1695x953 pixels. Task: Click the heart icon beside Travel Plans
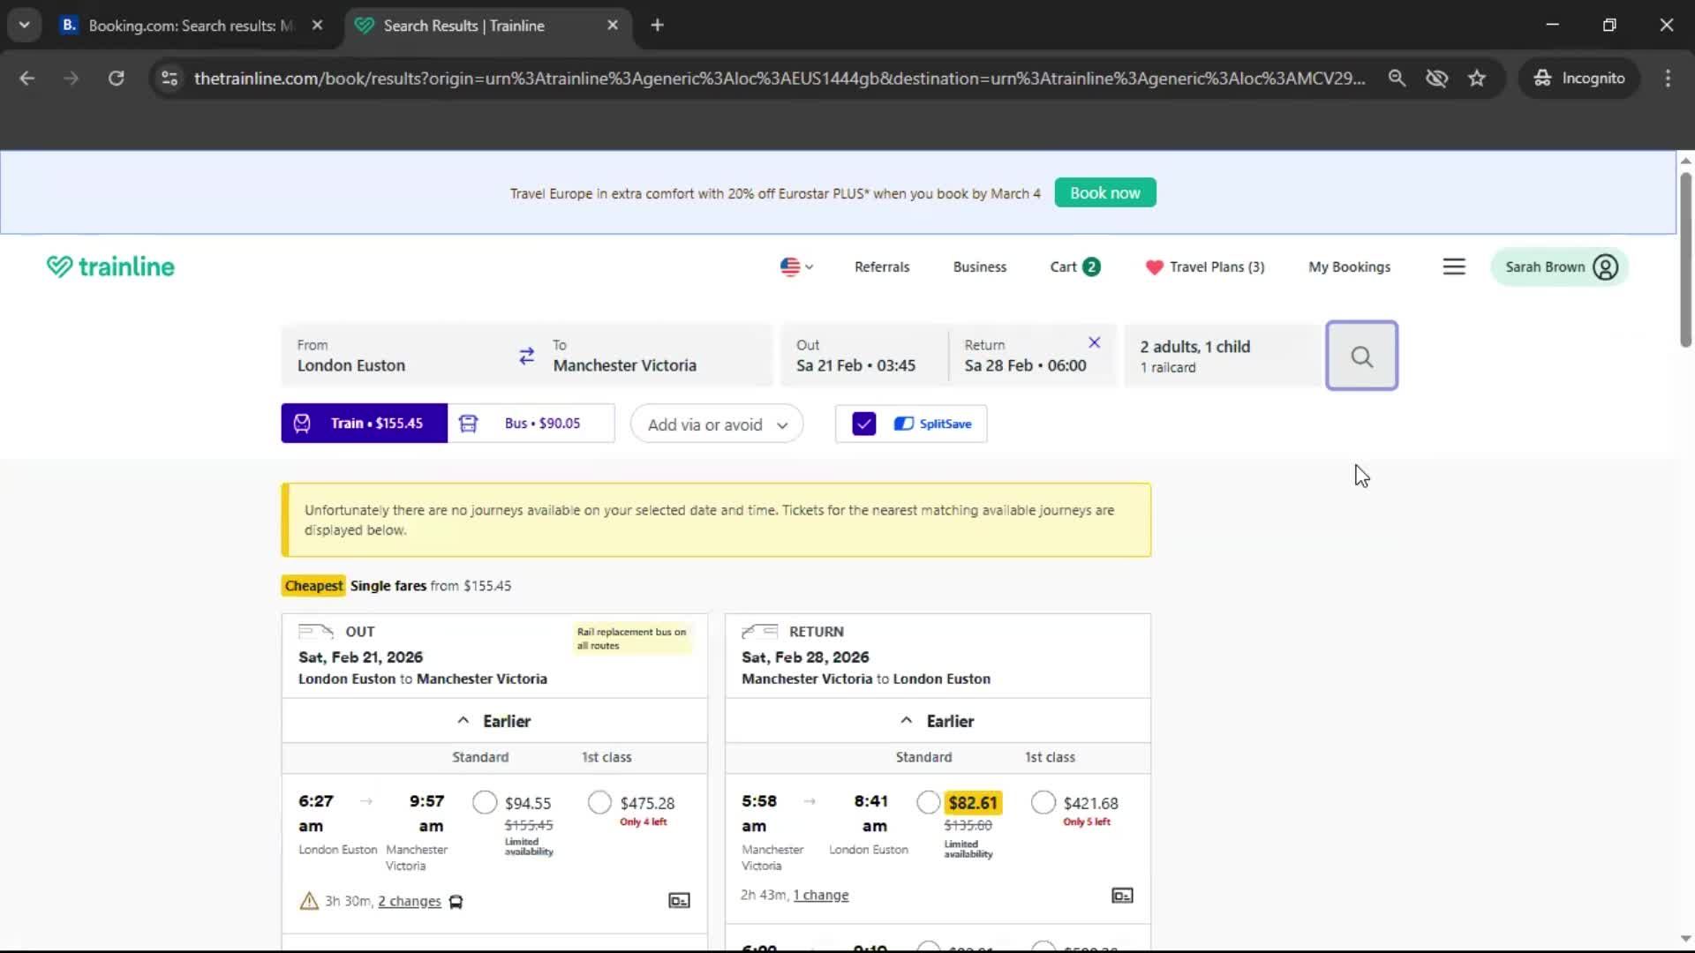point(1154,266)
